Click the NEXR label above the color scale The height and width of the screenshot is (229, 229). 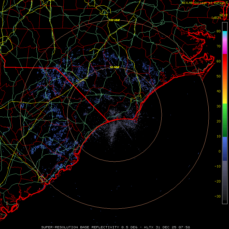click(x=224, y=15)
